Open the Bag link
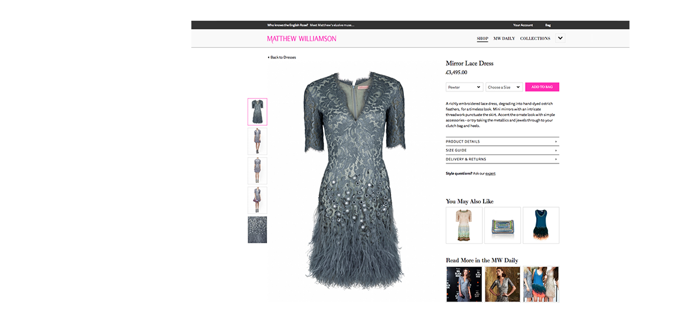The height and width of the screenshot is (331, 698). point(548,25)
